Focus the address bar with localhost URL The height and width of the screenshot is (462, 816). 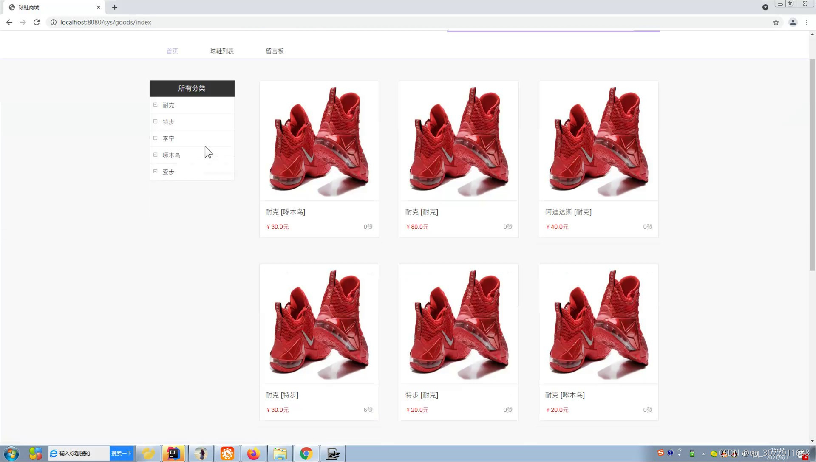click(x=408, y=22)
